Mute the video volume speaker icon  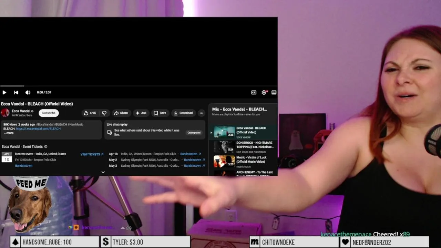coord(28,92)
